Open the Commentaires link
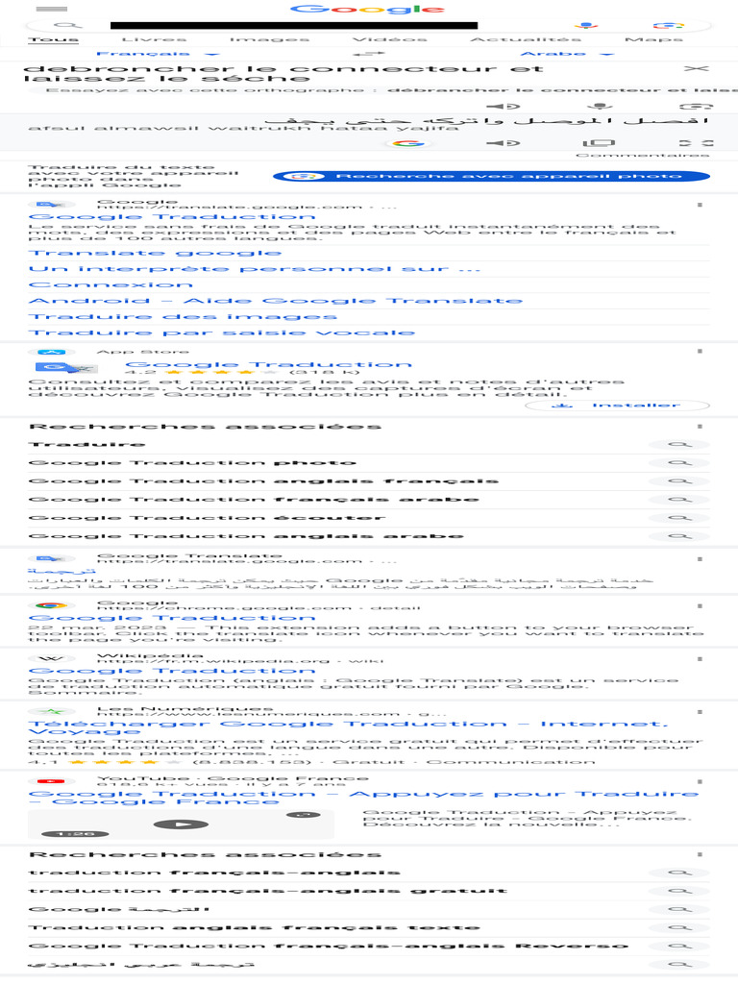Screen dimensions: 738x984 tap(642, 155)
